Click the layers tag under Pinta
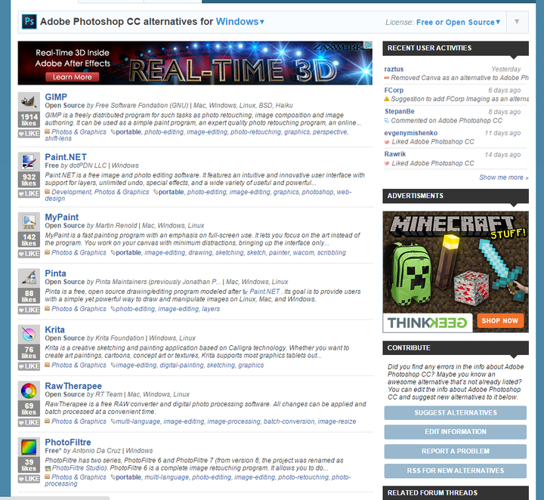This screenshot has height=500, width=544. click(211, 309)
